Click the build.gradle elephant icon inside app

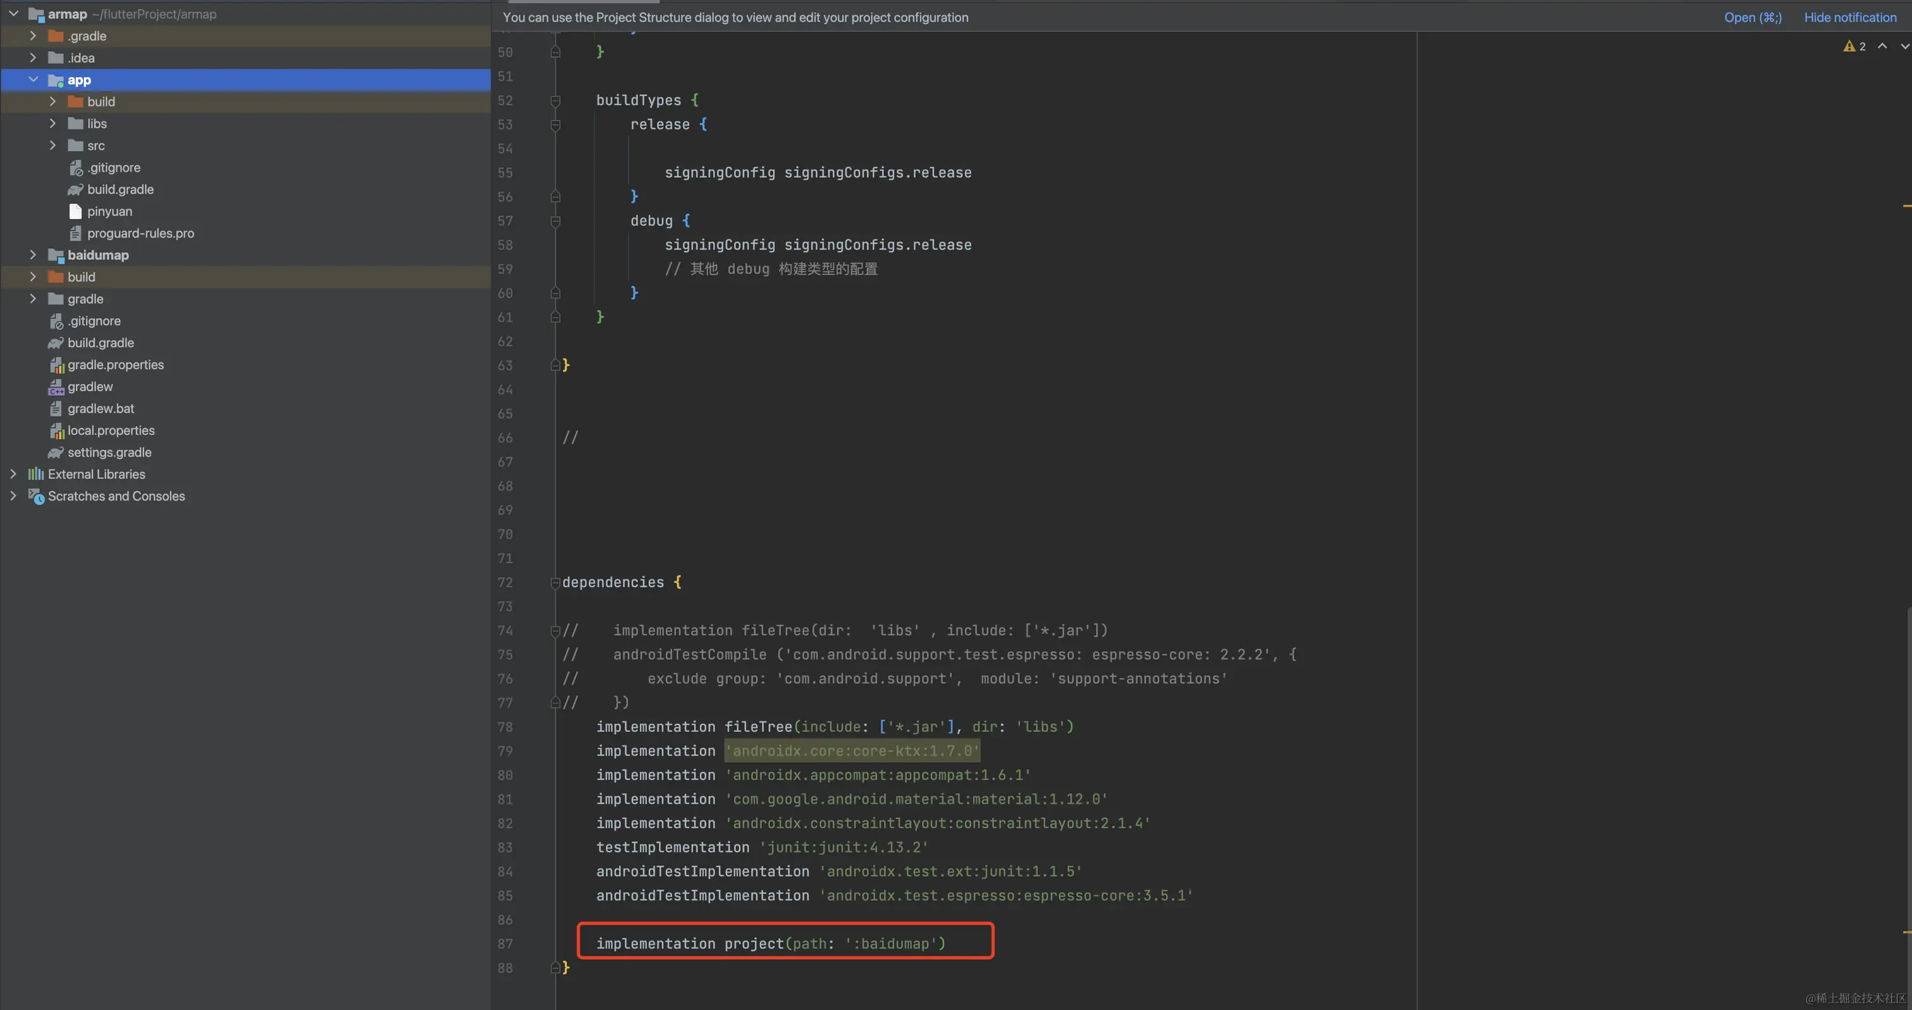(x=75, y=190)
